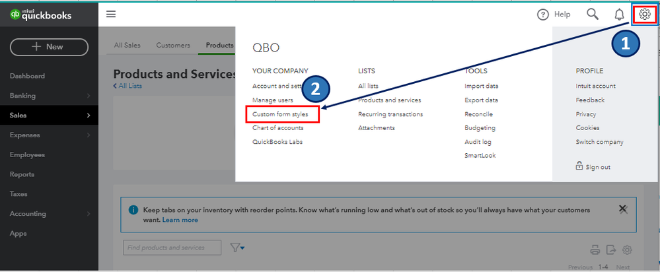Go to Previous page of results
Image resolution: width=660 pixels, height=272 pixels.
(x=581, y=267)
